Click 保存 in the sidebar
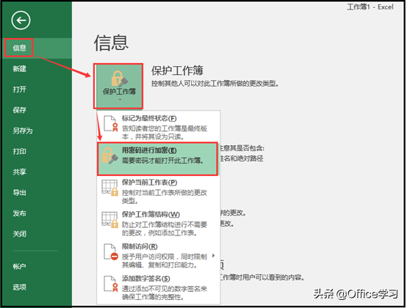This screenshot has height=308, width=407. tap(20, 110)
